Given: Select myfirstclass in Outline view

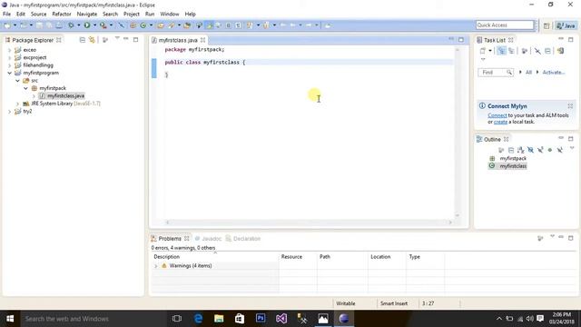Looking at the screenshot, I should point(513,166).
